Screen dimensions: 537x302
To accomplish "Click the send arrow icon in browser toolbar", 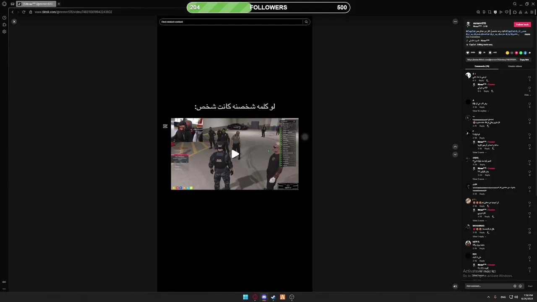I will 501,12.
